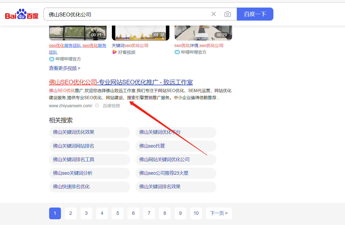Go to results page 5
Image resolution: width=345 pixels, height=225 pixels.
(x=118, y=213)
